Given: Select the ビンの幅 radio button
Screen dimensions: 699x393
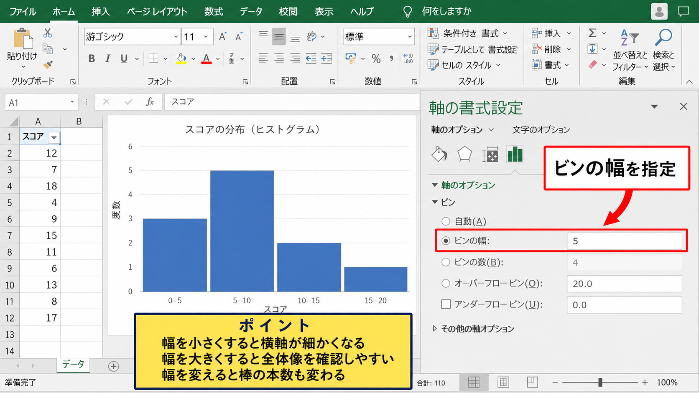Looking at the screenshot, I should pyautogui.click(x=446, y=241).
